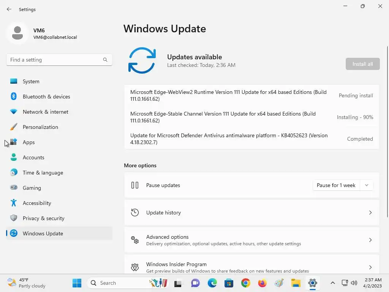Image resolution: width=389 pixels, height=292 pixels.
Task: Open the weather widget on taskbar
Action: (26, 283)
